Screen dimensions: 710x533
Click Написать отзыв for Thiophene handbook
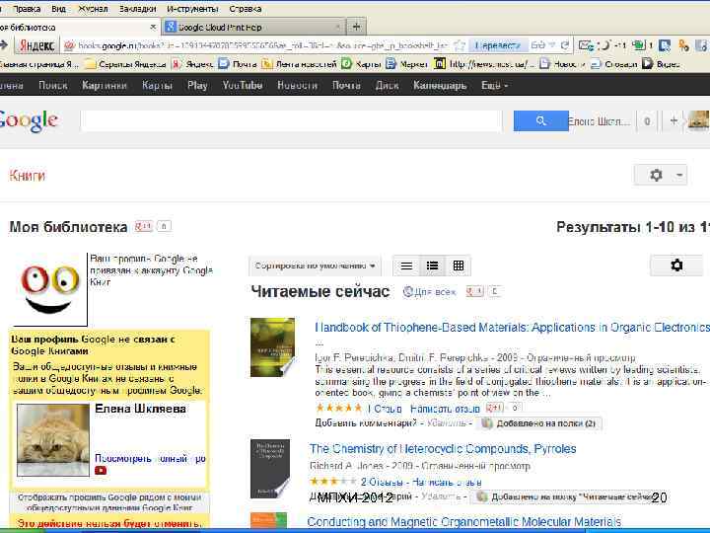coord(445,409)
